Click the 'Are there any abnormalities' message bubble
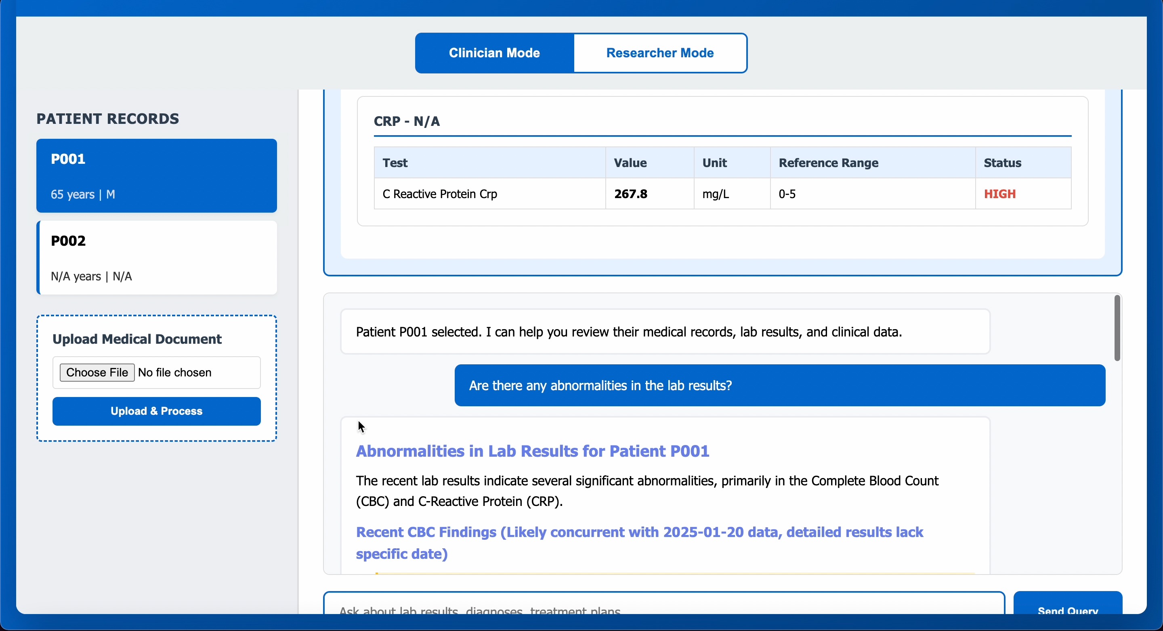The height and width of the screenshot is (631, 1163). pyautogui.click(x=780, y=385)
